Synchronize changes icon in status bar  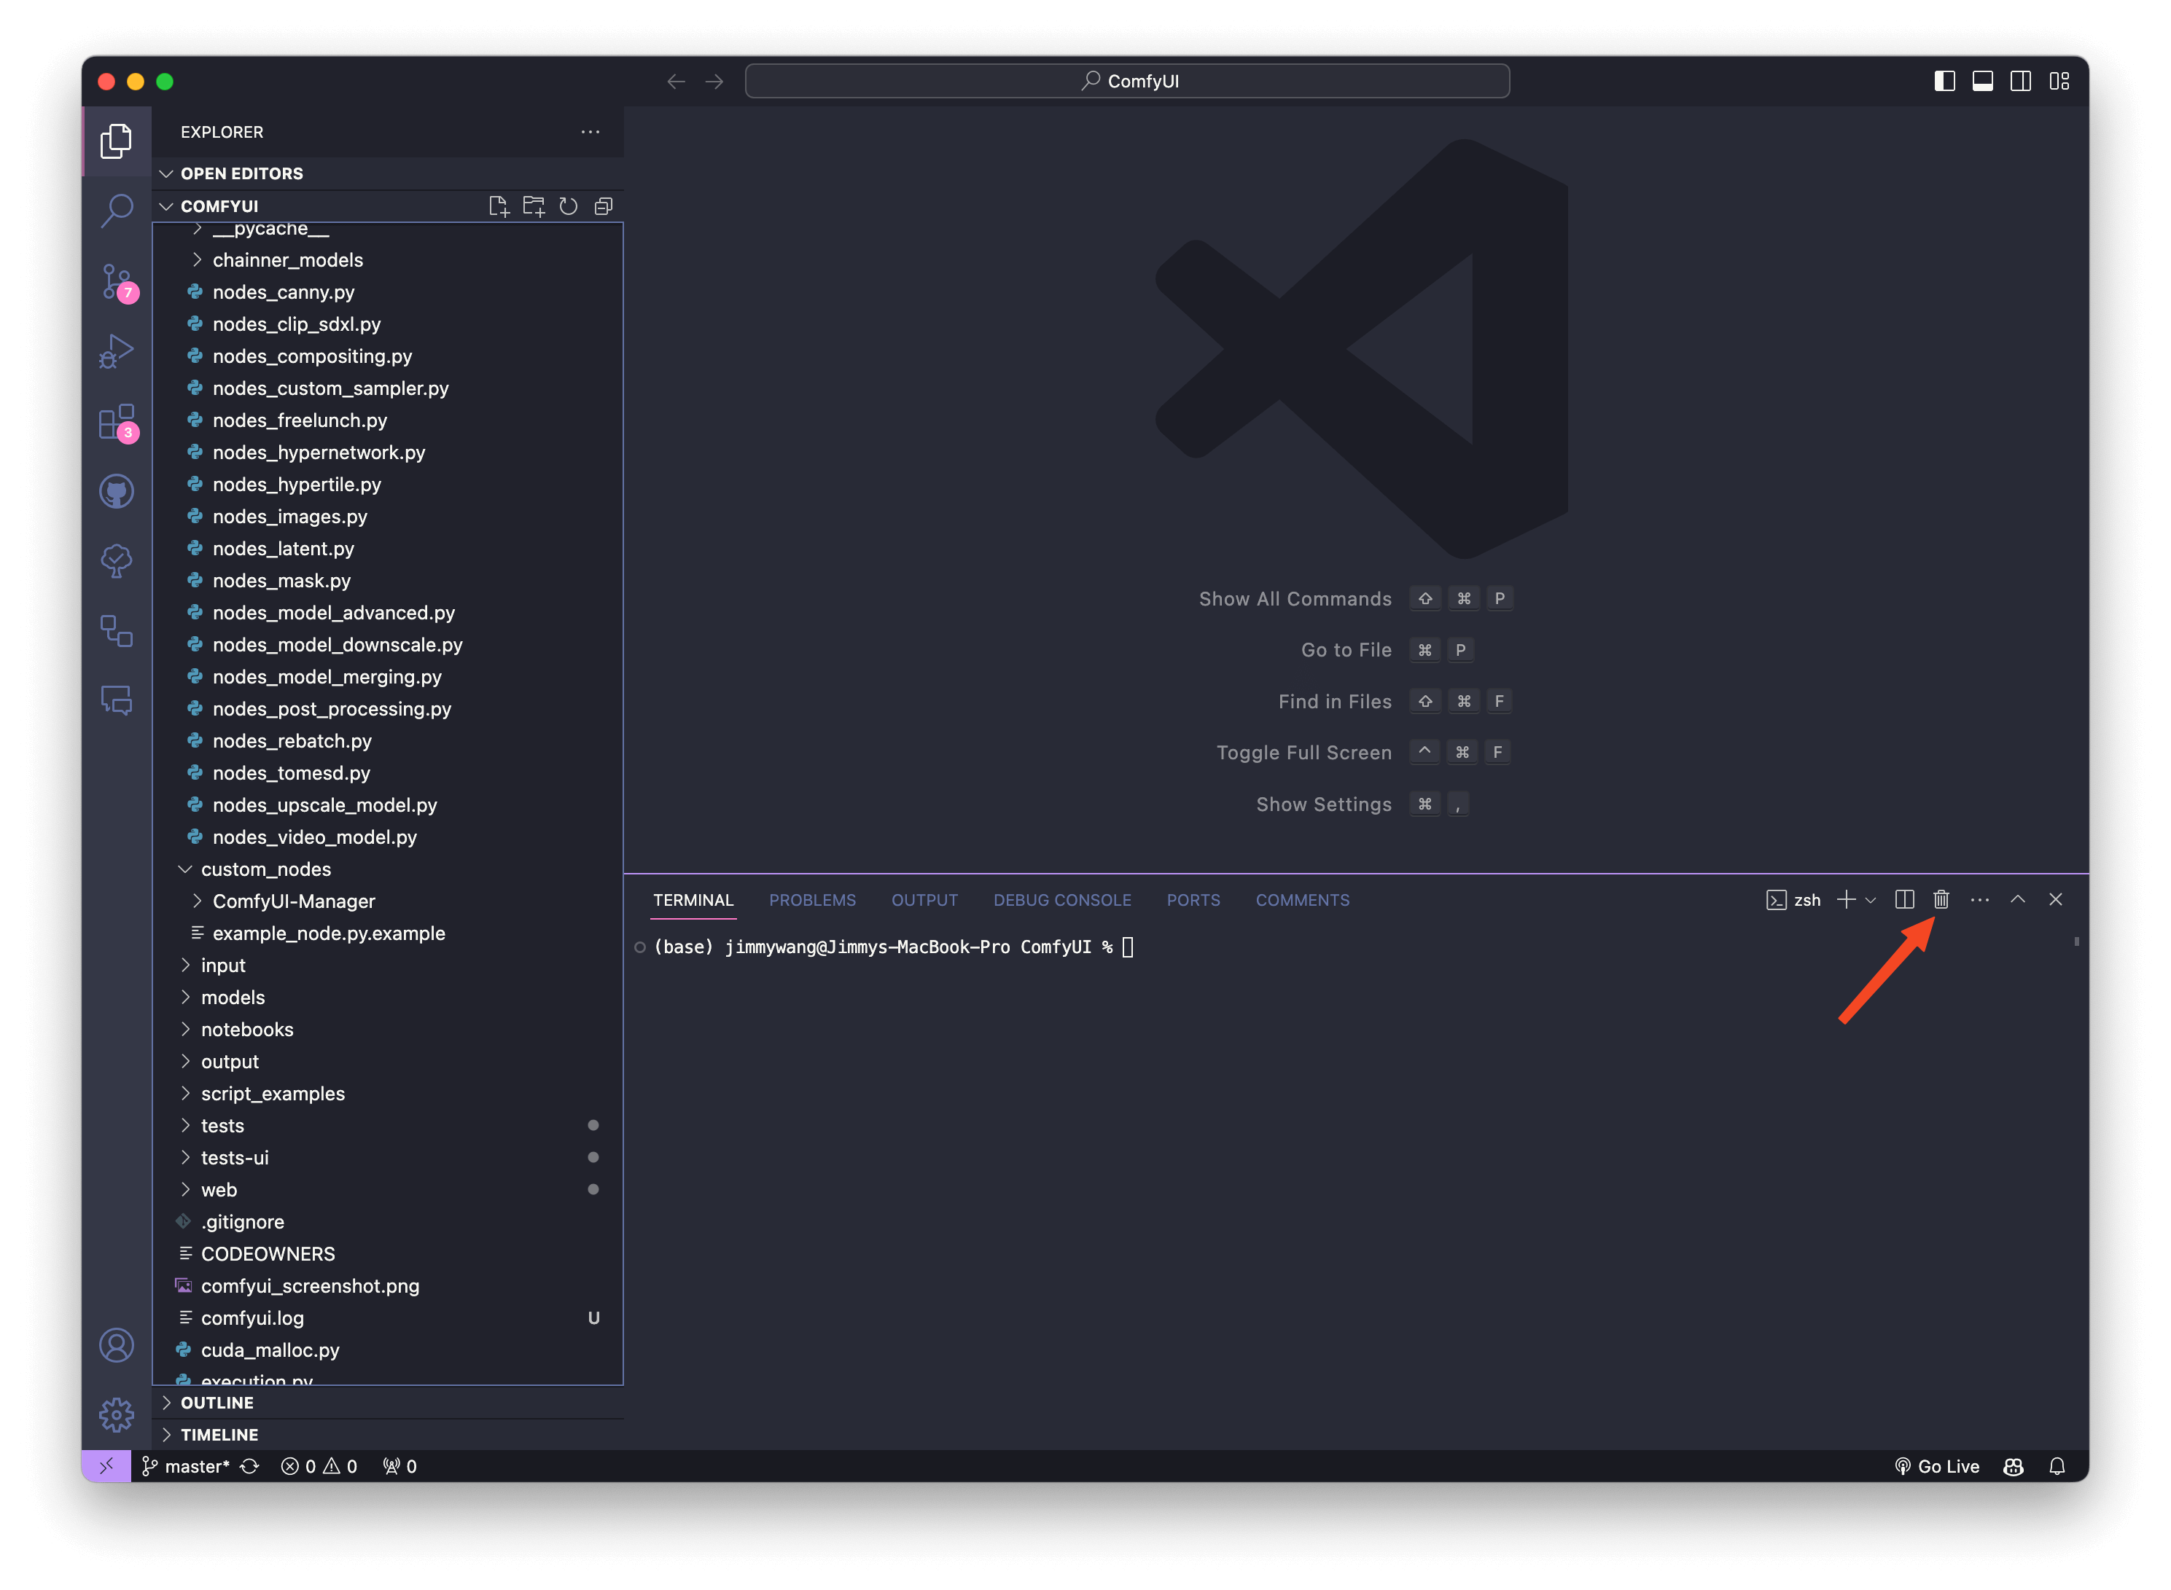pyautogui.click(x=249, y=1466)
